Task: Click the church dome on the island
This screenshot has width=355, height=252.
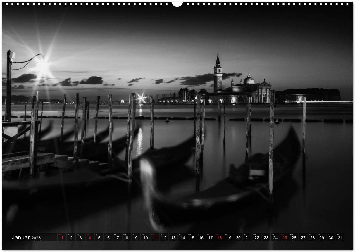Action: (x=249, y=80)
